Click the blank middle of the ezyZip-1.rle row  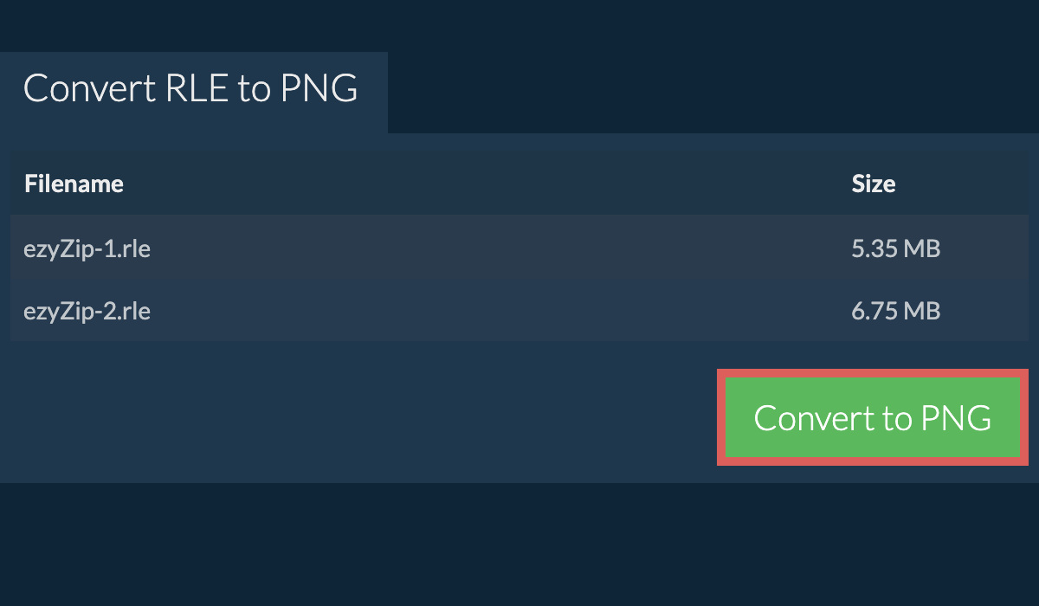click(485, 248)
